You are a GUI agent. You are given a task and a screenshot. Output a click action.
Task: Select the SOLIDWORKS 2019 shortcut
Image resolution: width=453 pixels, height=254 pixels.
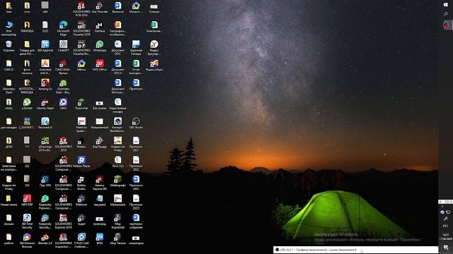63,144
